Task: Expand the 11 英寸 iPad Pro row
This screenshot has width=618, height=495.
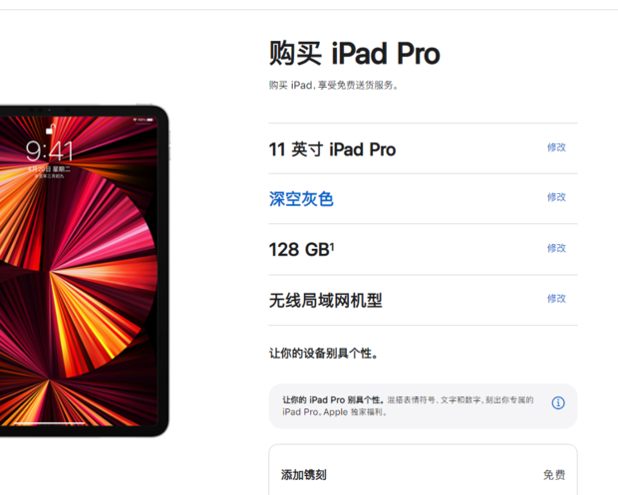Action: 423,148
